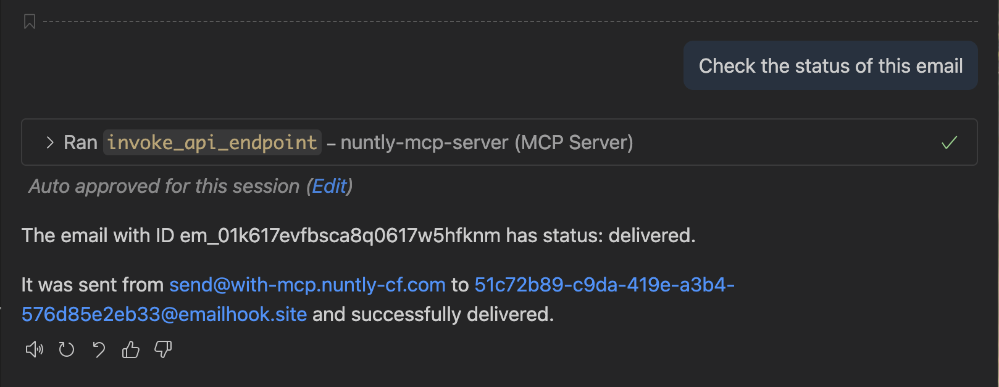
Task: Click the checkpoint bookmark icon
Action: [x=29, y=22]
